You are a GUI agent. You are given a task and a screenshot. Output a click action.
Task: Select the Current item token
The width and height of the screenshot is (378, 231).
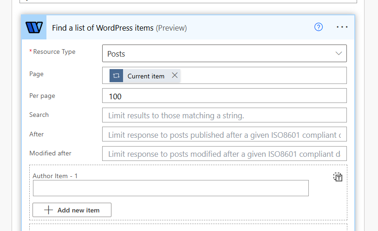(146, 76)
